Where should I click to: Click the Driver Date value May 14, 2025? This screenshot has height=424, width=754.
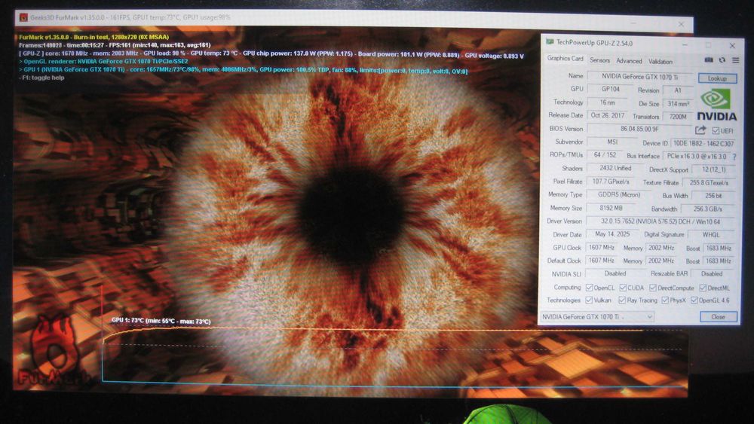[611, 234]
